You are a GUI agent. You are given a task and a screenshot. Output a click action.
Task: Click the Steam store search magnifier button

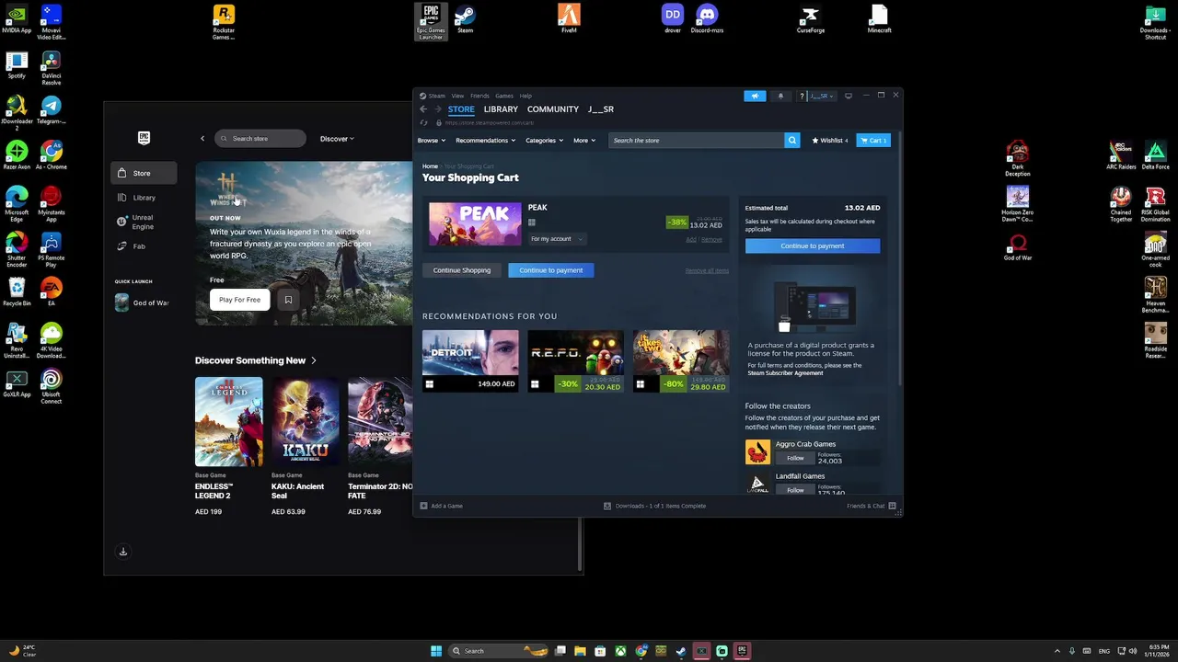tap(791, 141)
